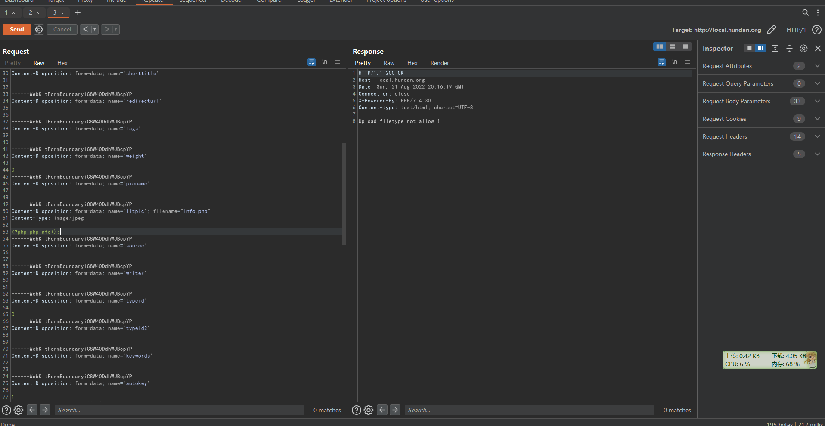Close Repeater tab 3
The height and width of the screenshot is (426, 825).
pos(62,12)
